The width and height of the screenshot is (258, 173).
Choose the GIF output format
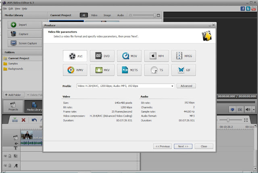pyautogui.click(x=184, y=70)
